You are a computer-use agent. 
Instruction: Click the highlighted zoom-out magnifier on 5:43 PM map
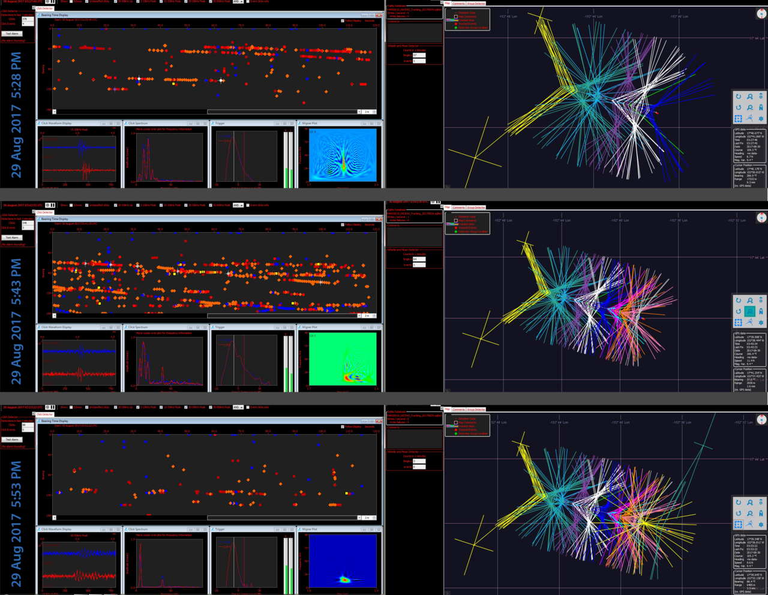(750, 311)
